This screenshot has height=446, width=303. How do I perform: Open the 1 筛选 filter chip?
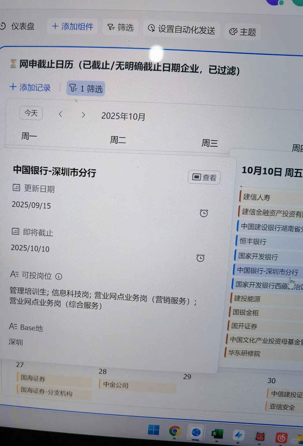[x=86, y=89]
